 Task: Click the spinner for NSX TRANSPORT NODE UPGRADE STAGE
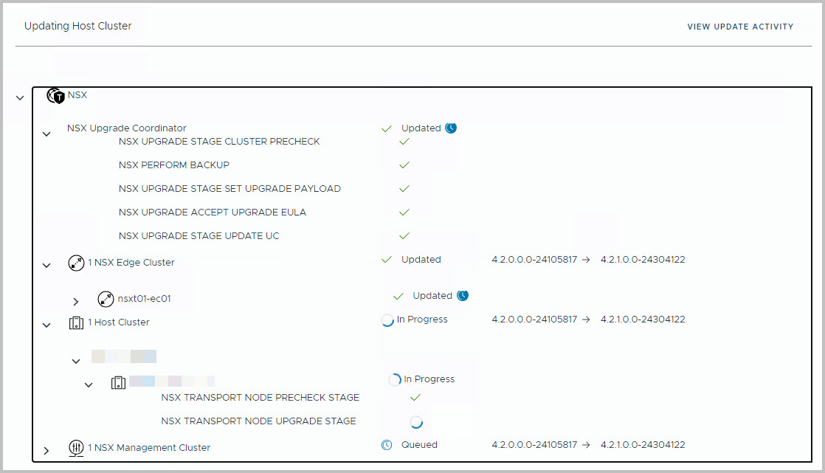pos(416,421)
